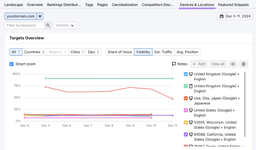Click mobile device icon beside United Kingdom
This screenshot has height=150, width=256.
(191, 86)
